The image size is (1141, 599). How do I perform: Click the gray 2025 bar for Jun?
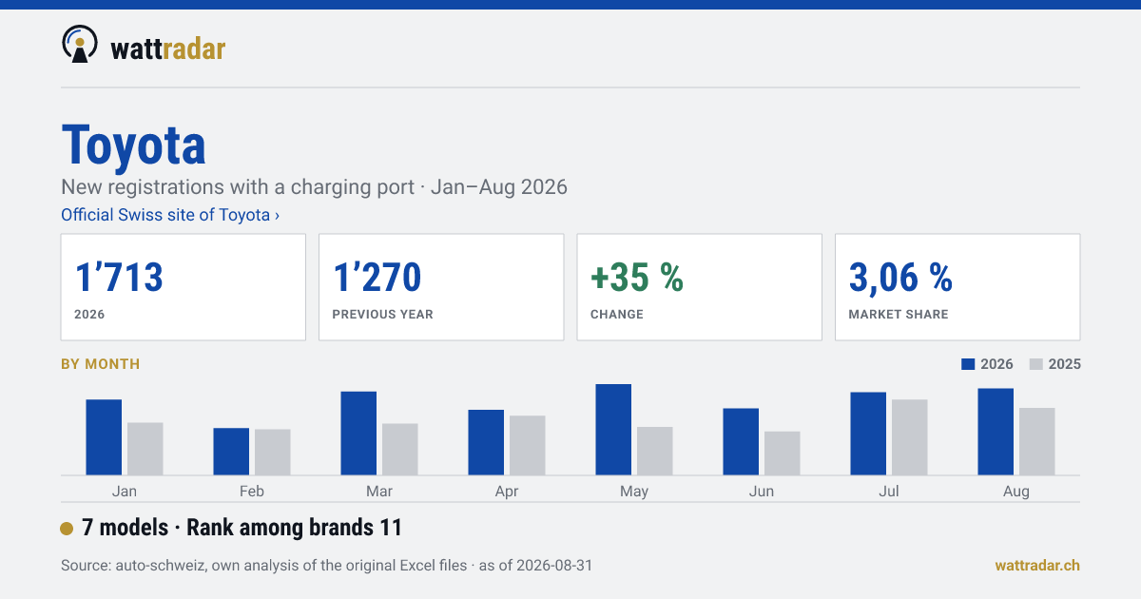point(783,454)
